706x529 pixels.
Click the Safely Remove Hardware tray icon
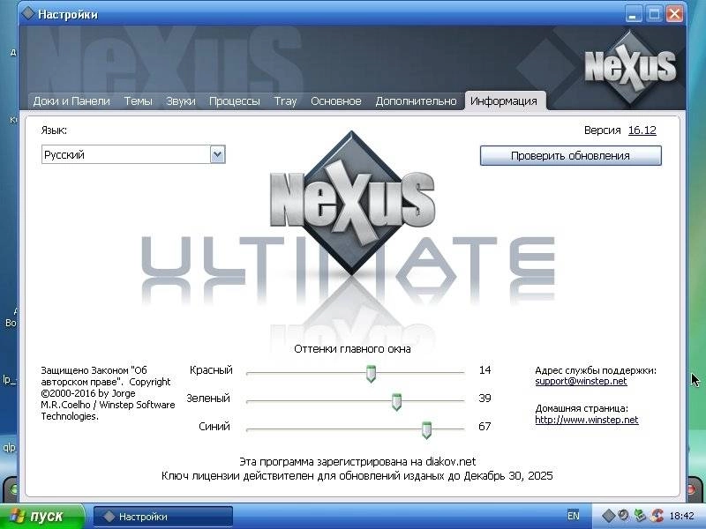(x=639, y=515)
